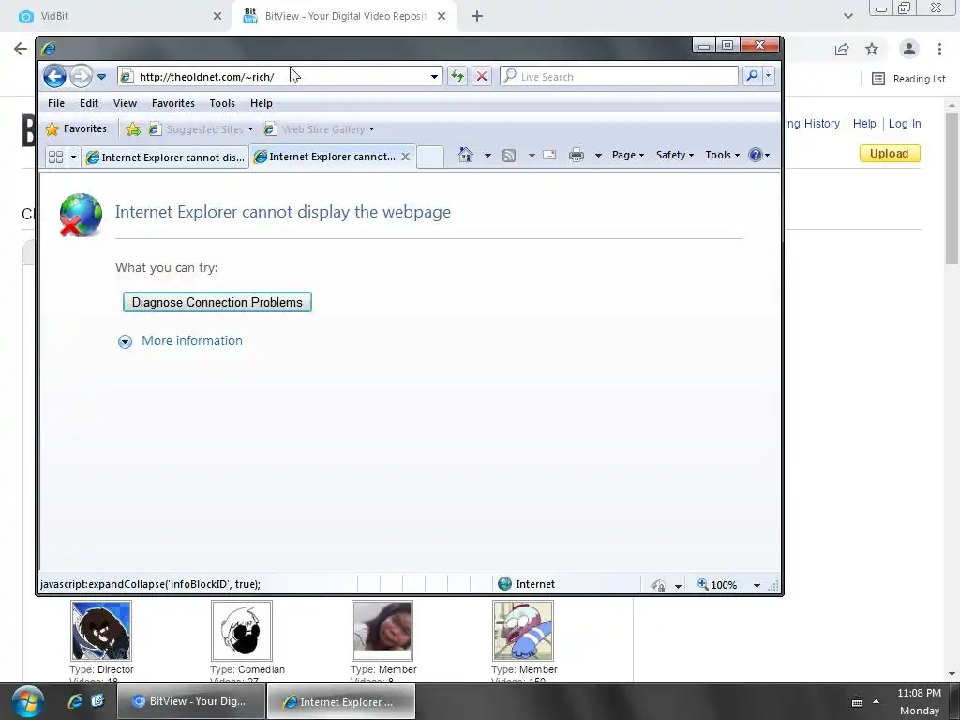Expand the More information link
This screenshot has width=960, height=720.
pyautogui.click(x=192, y=340)
